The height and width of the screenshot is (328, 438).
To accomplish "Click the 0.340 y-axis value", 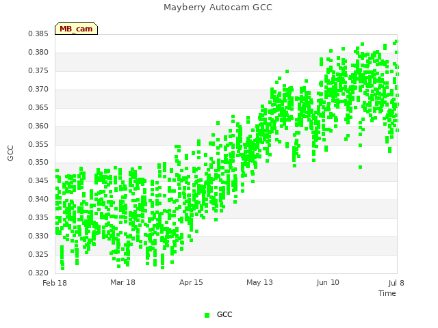I will (x=38, y=199).
